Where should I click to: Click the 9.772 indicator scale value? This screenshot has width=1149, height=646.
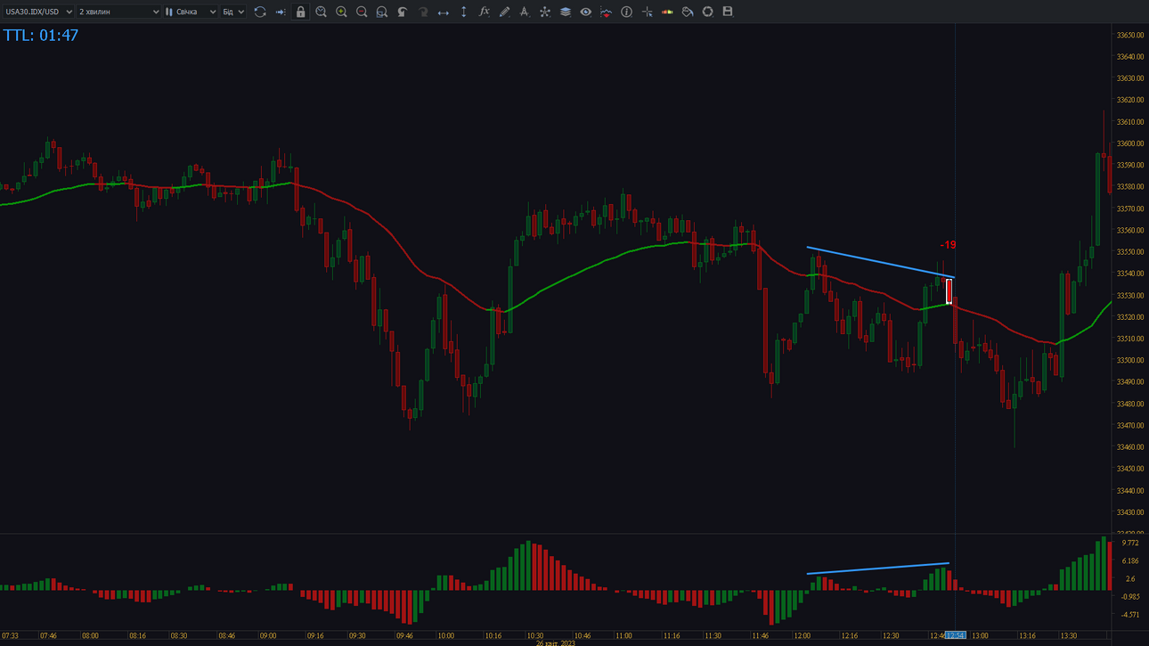pyautogui.click(x=1130, y=543)
